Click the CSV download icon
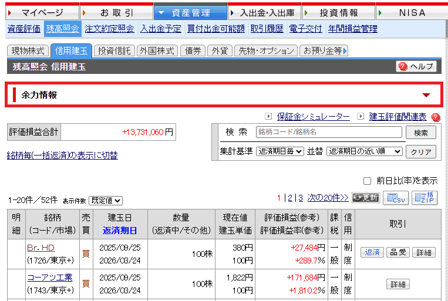The width and height of the screenshot is (448, 301). (395, 198)
